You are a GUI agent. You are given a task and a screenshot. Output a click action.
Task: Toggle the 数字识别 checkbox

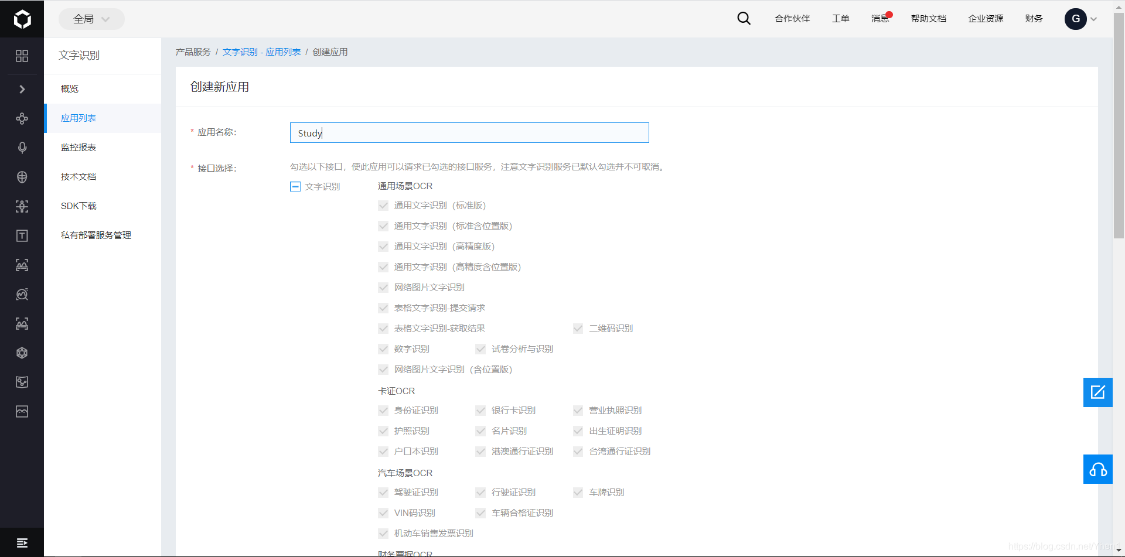pyautogui.click(x=383, y=349)
